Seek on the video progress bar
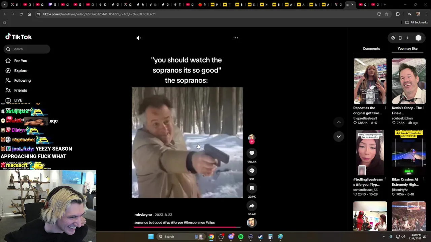This screenshot has height=242, width=431. [187, 227]
